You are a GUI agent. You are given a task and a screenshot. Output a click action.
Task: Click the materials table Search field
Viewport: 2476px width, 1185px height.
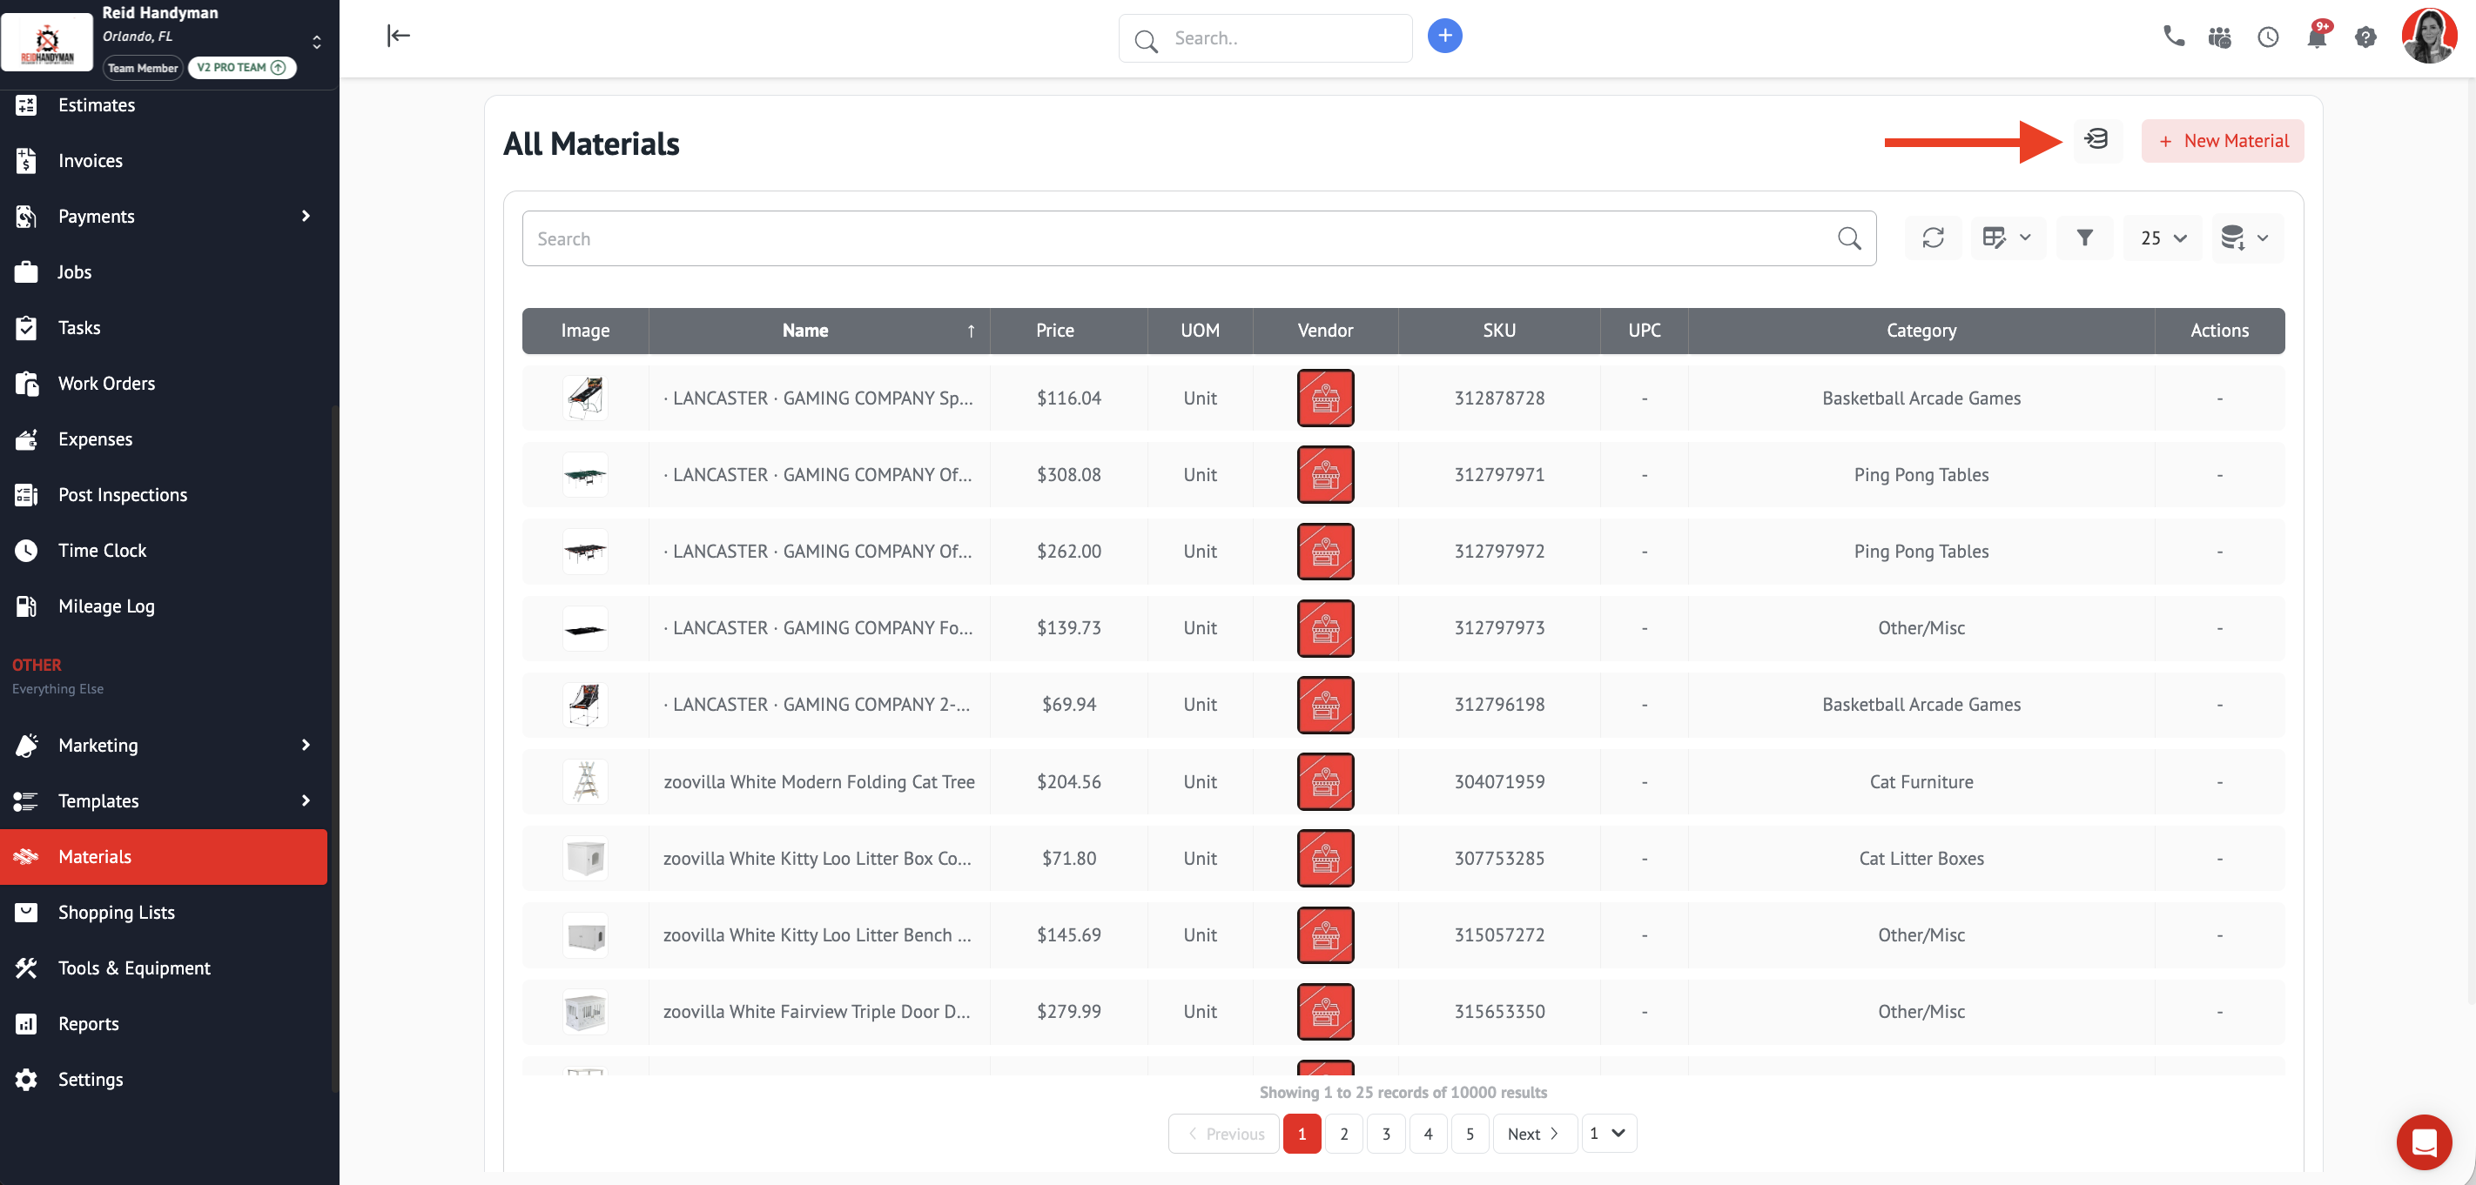pyautogui.click(x=1199, y=238)
